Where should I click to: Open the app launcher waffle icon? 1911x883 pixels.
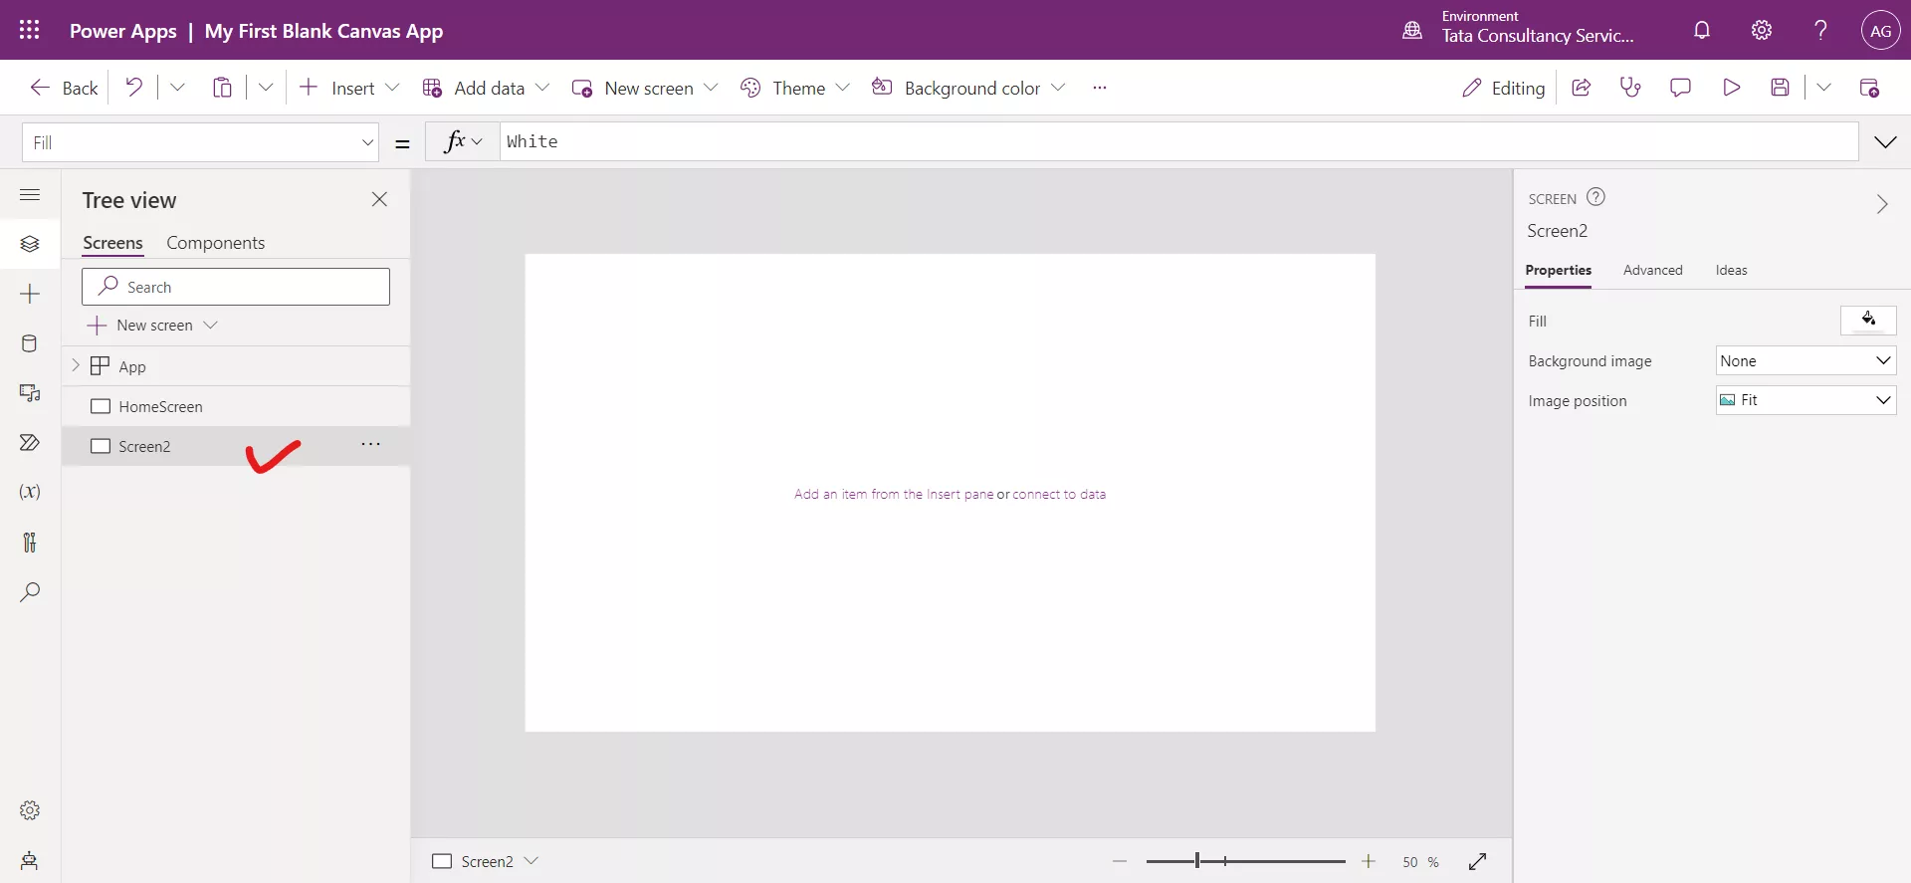click(30, 30)
